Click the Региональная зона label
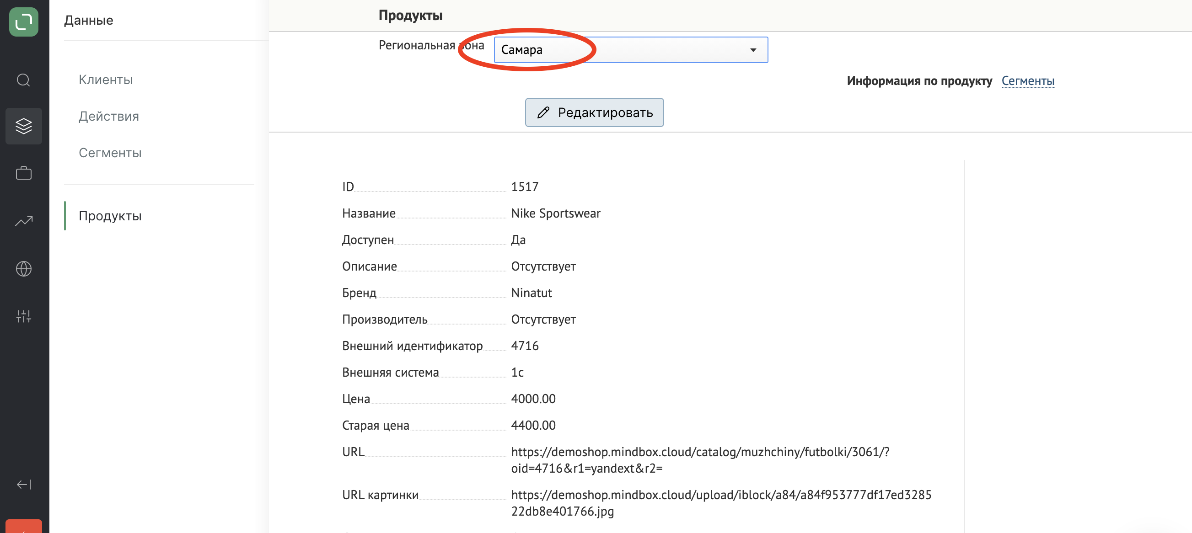Viewport: 1192px width, 533px height. [431, 45]
